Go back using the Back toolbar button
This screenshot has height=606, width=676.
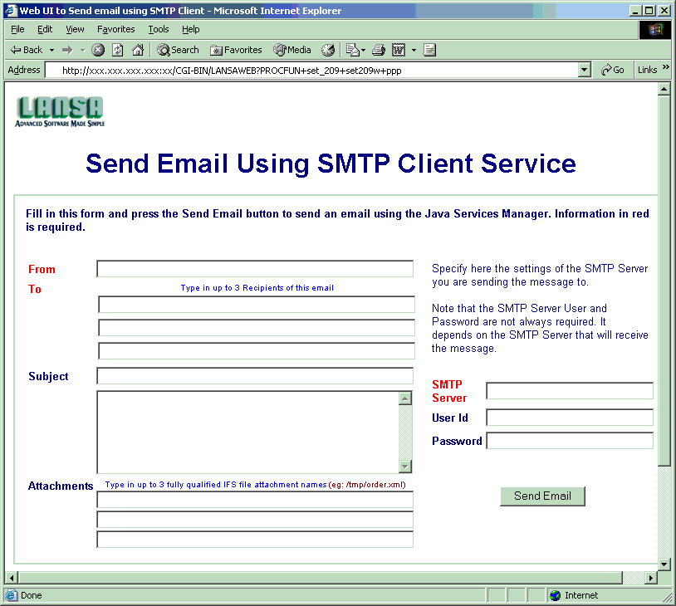click(27, 50)
